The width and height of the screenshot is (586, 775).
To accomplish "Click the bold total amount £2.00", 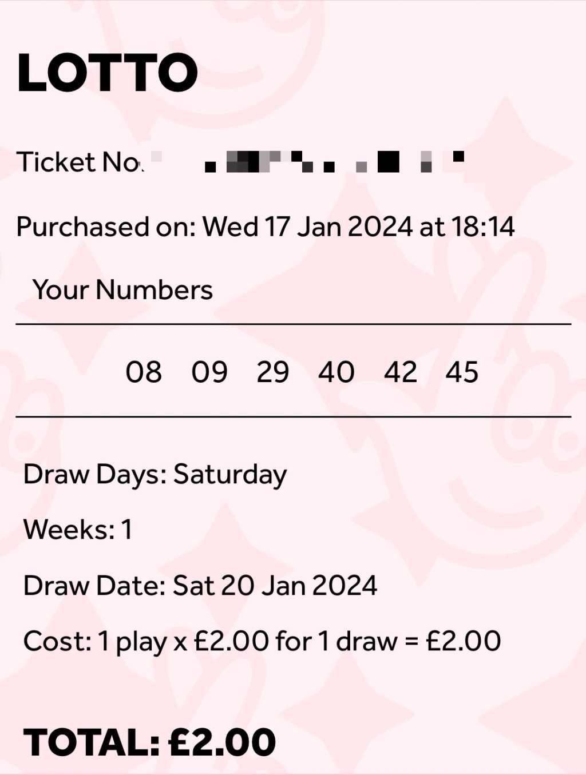I will pos(223,742).
